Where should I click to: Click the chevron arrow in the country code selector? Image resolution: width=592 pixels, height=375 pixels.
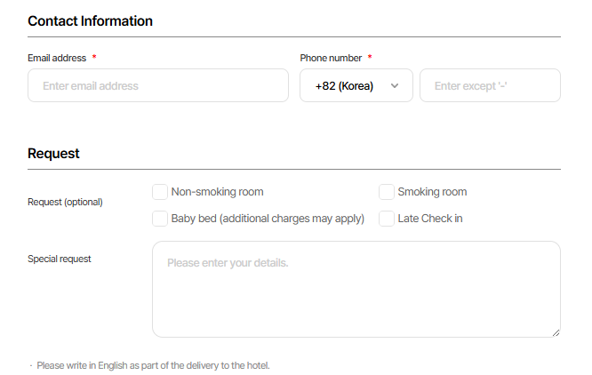(395, 86)
